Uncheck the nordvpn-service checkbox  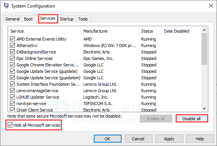click(12, 104)
